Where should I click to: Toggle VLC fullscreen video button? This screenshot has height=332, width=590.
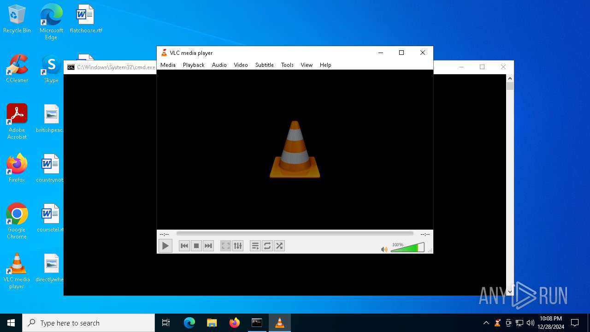(226, 246)
